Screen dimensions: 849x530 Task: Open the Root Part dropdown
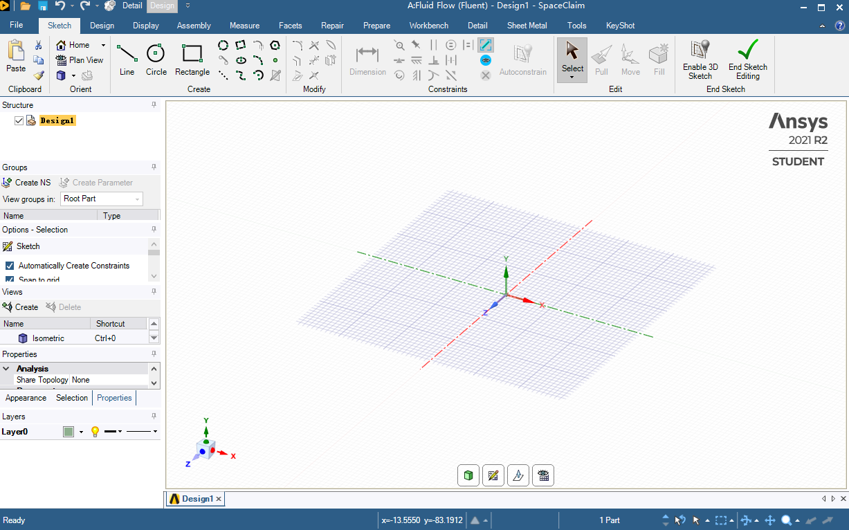[x=102, y=199]
